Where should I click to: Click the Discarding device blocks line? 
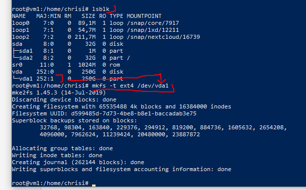(64, 99)
